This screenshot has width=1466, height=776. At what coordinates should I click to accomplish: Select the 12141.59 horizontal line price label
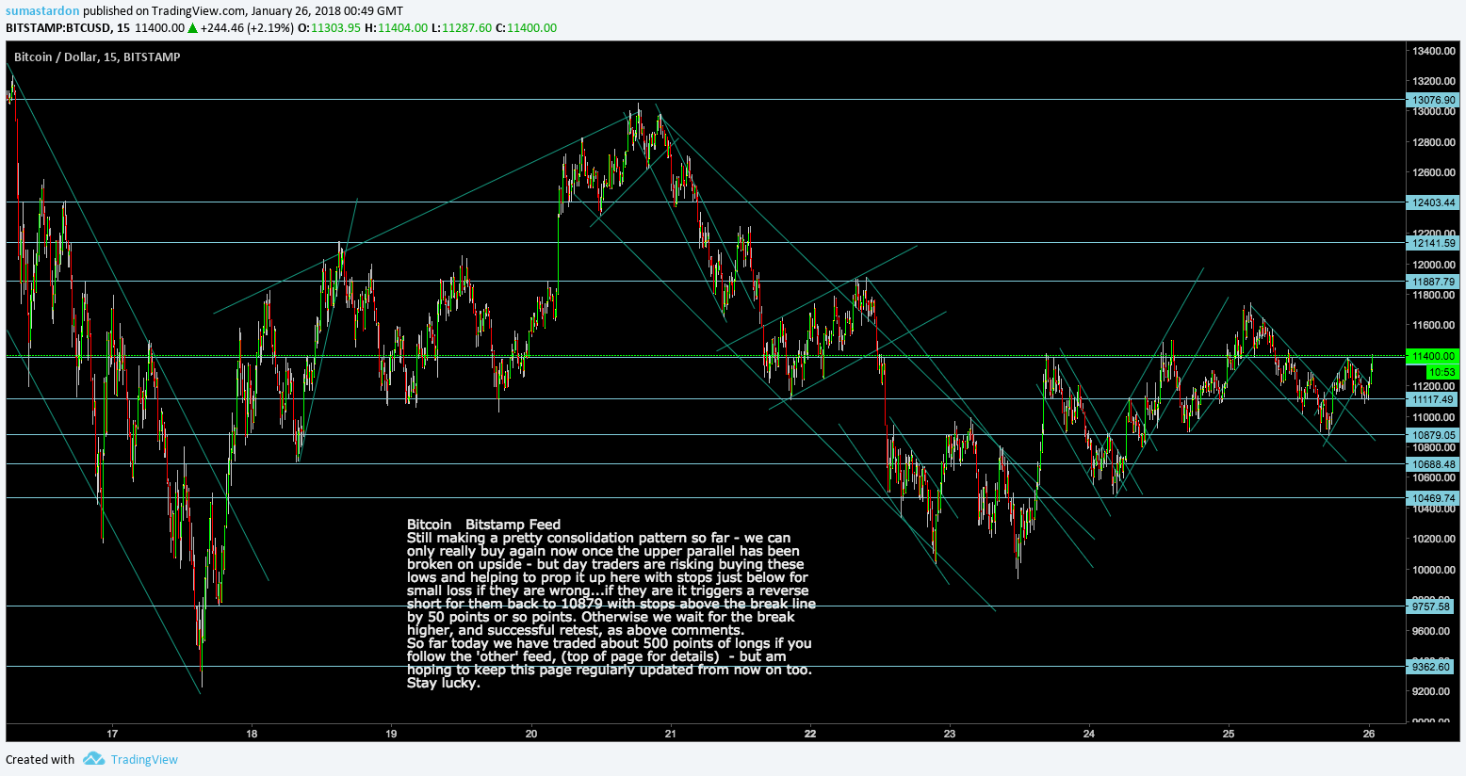coord(1433,243)
